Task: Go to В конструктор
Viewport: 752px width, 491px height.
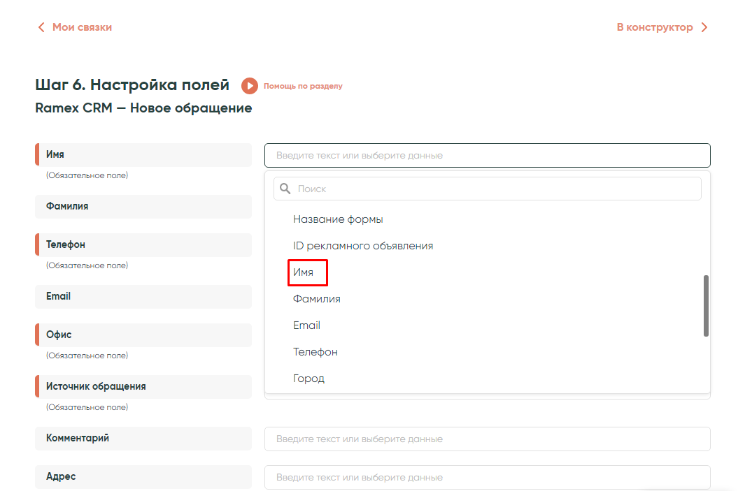Action: (655, 27)
